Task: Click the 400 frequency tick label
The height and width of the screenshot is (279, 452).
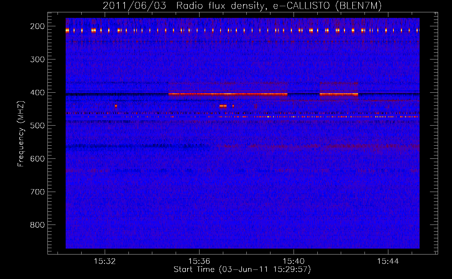Action: point(37,93)
